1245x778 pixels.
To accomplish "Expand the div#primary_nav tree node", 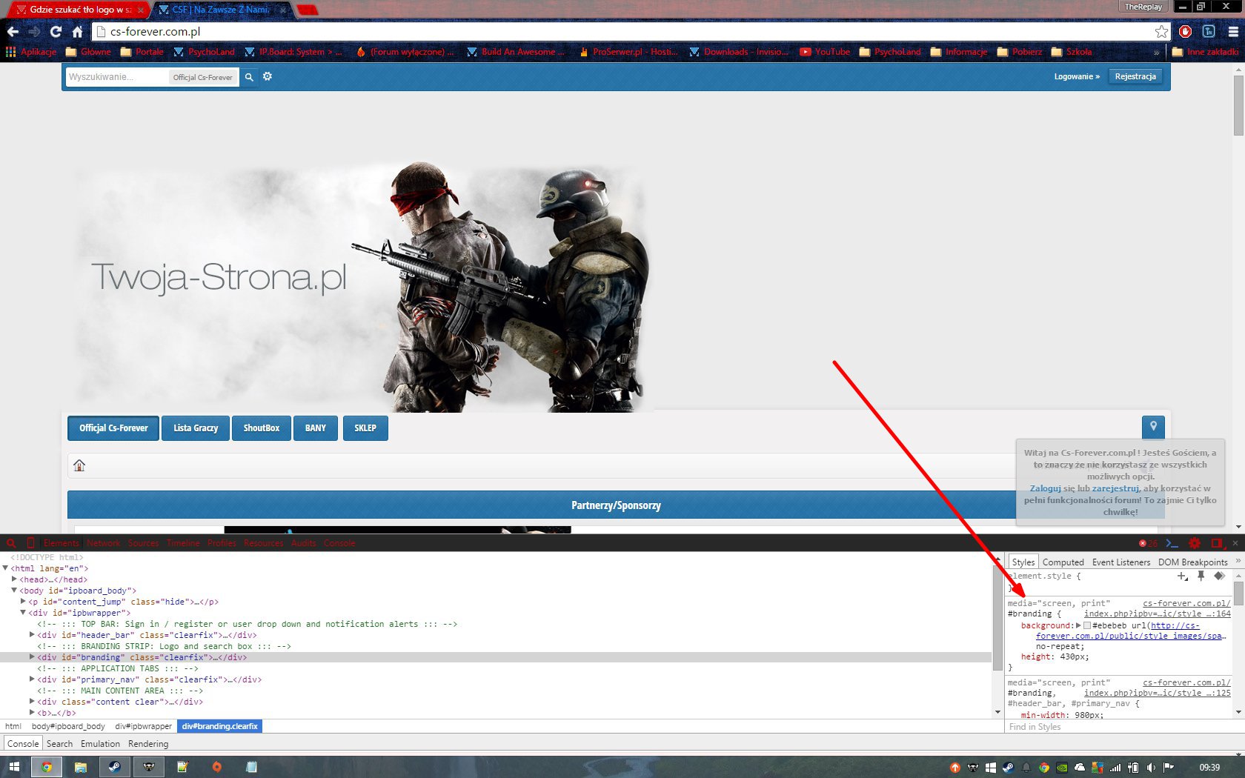I will tap(32, 679).
